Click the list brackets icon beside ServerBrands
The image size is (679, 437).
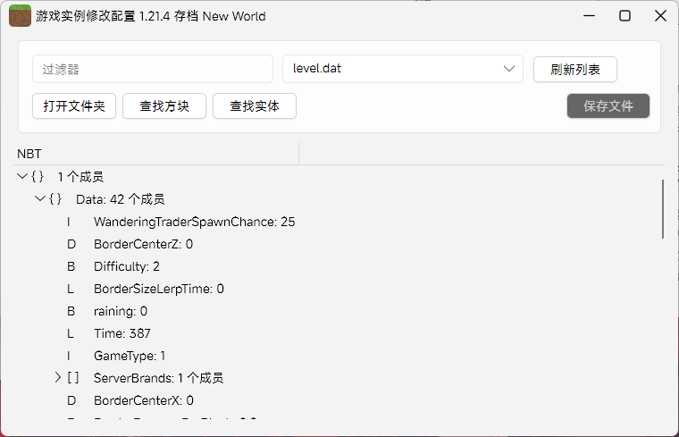[73, 378]
